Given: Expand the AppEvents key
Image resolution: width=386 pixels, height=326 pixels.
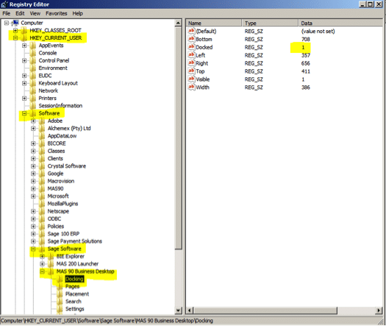Looking at the screenshot, I should tap(24, 46).
